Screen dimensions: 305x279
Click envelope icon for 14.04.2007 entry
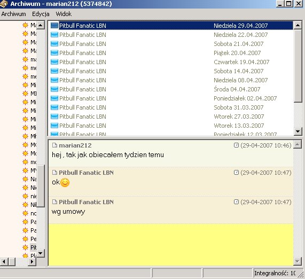54,71
